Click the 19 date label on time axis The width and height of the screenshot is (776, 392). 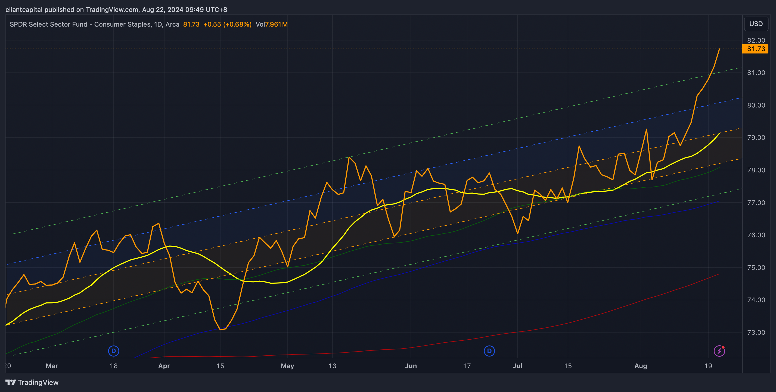pyautogui.click(x=708, y=366)
